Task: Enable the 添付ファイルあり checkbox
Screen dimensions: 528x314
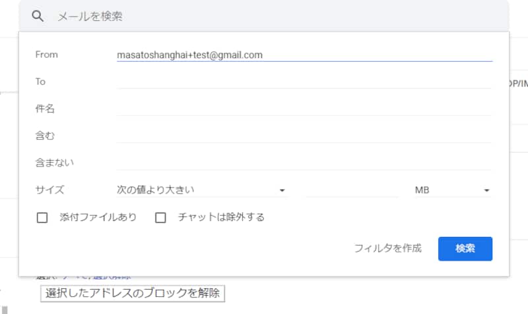Action: pyautogui.click(x=42, y=218)
